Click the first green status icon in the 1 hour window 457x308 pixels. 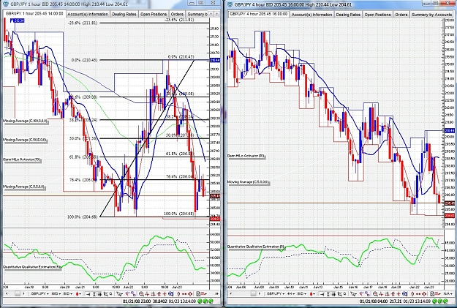200,301
